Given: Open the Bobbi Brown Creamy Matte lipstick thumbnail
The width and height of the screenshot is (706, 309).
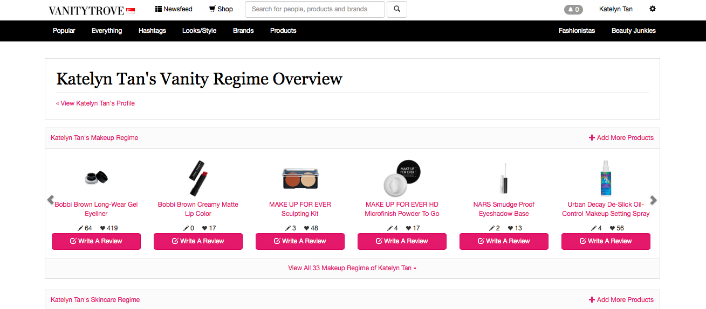Looking at the screenshot, I should click(198, 178).
